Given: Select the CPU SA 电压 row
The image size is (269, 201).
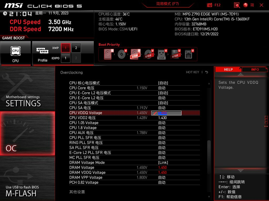Looking at the screenshot, I should 134,108.
